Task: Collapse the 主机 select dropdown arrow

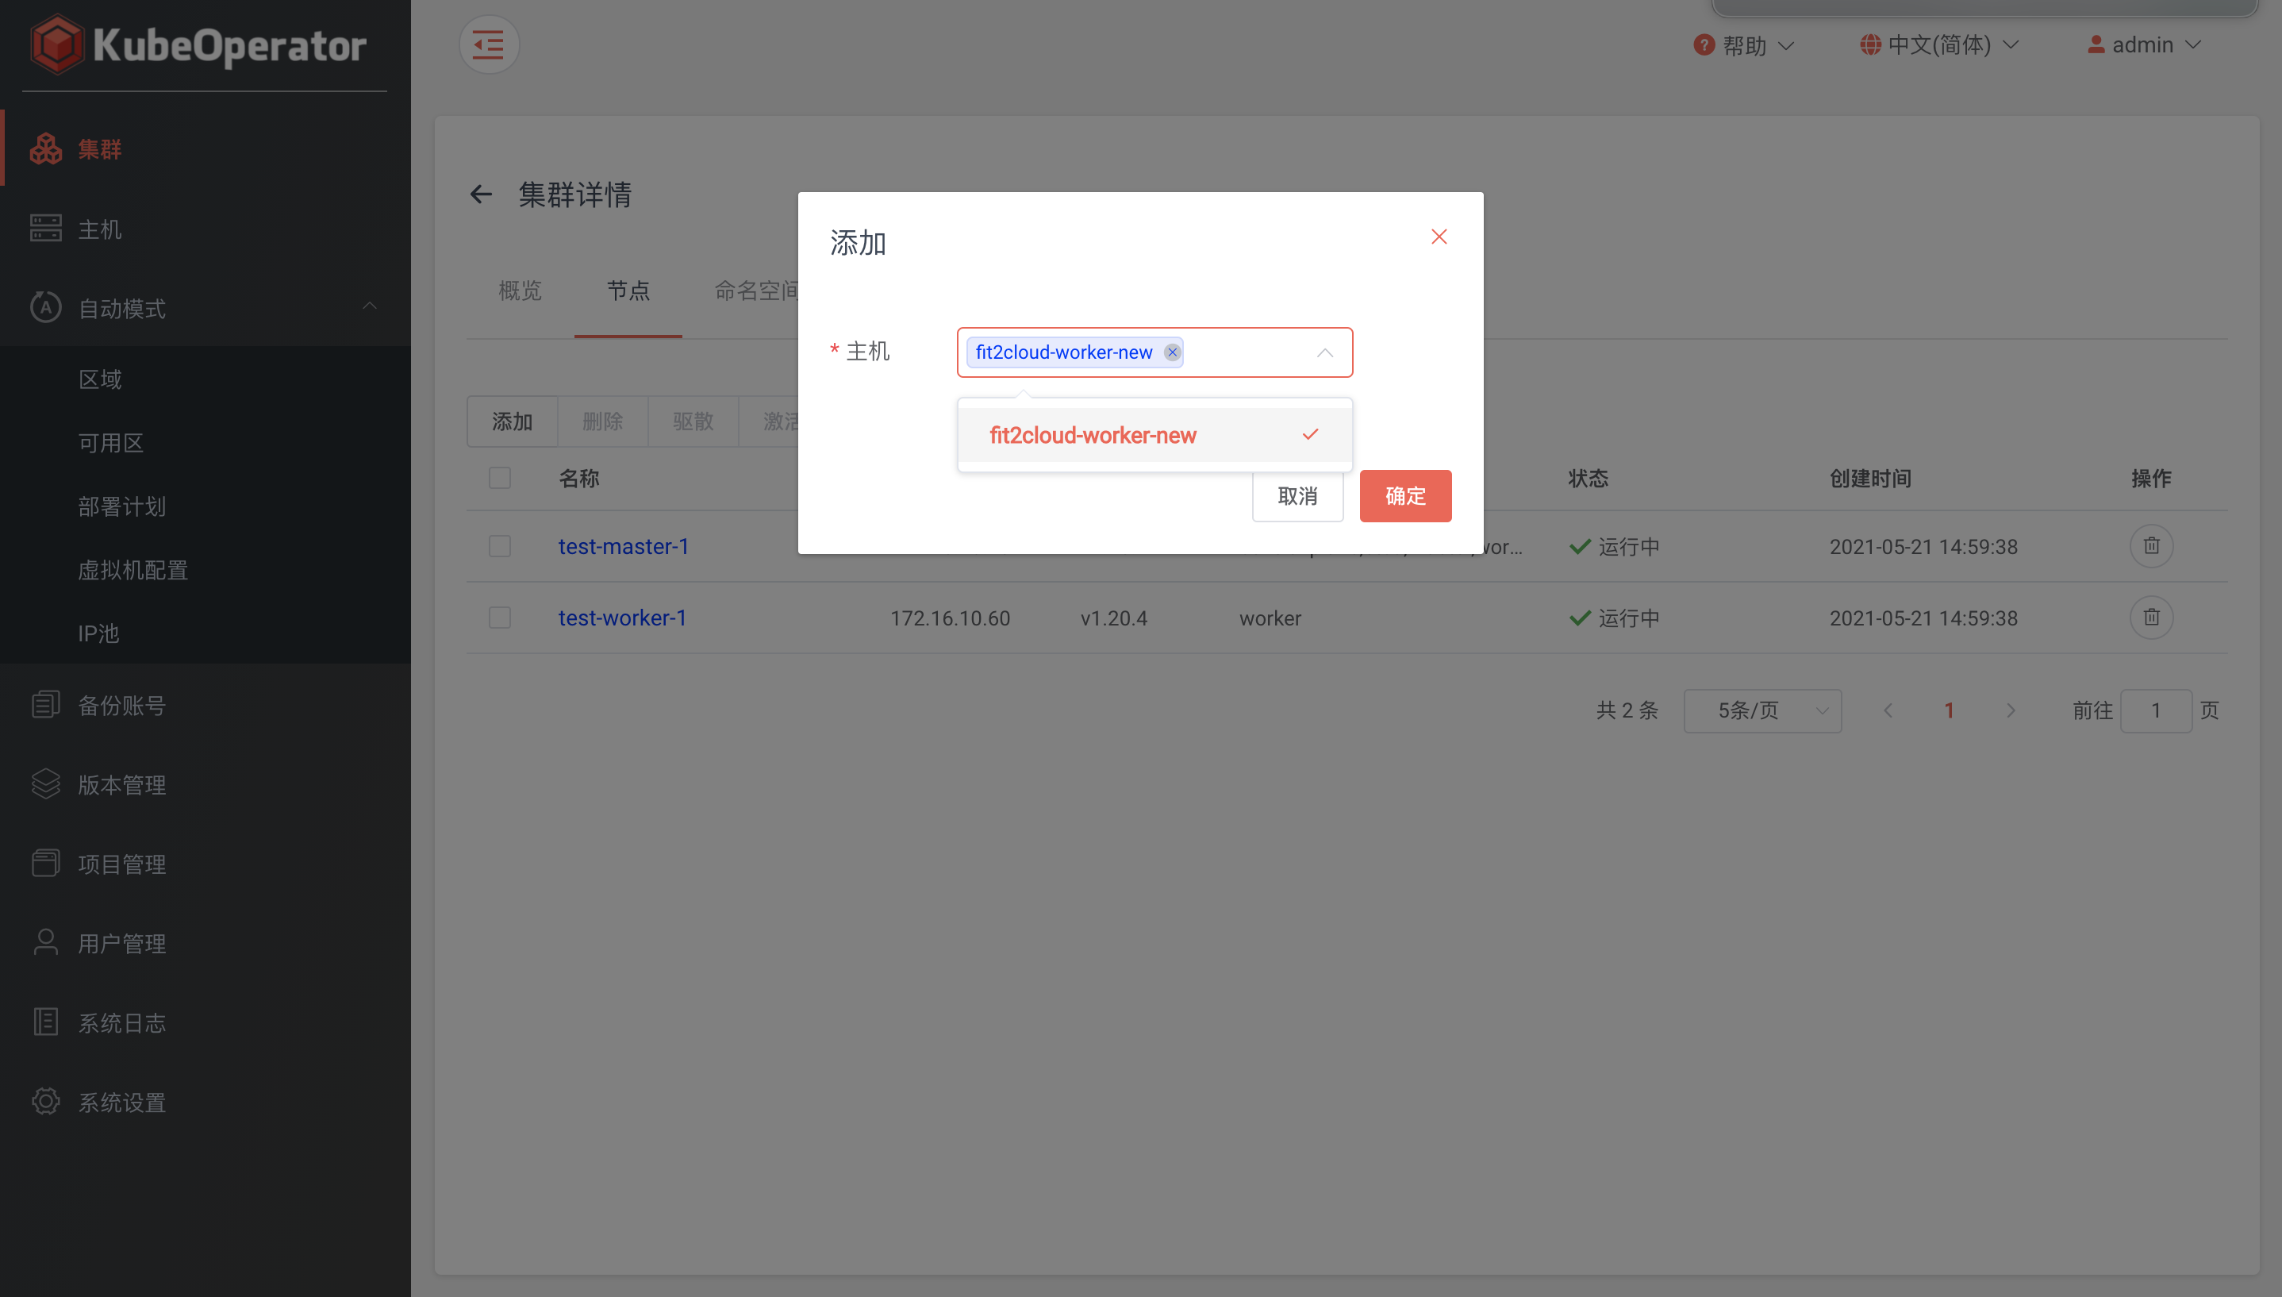Action: tap(1324, 352)
